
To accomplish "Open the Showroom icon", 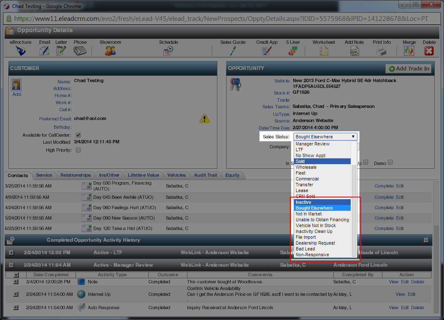I will pos(110,51).
